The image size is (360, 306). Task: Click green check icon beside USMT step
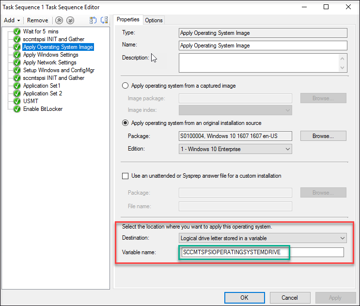click(17, 101)
